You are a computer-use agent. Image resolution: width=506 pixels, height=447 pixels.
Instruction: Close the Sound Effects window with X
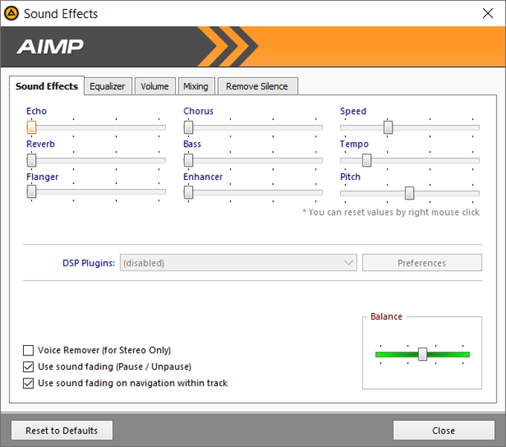pyautogui.click(x=487, y=13)
